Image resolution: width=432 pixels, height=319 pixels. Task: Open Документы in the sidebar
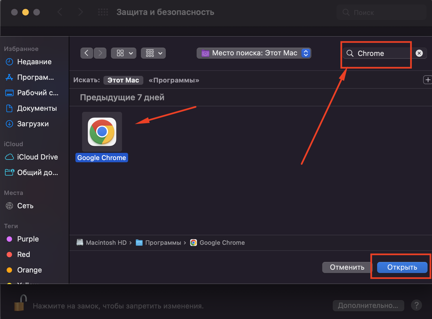tap(34, 108)
